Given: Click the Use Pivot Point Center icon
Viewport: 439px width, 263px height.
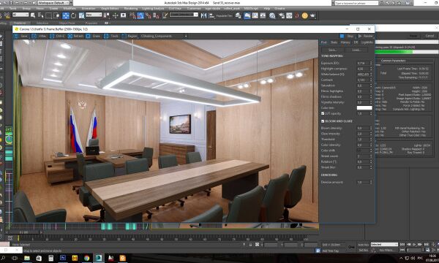Looking at the screenshot, I should coord(106,15).
